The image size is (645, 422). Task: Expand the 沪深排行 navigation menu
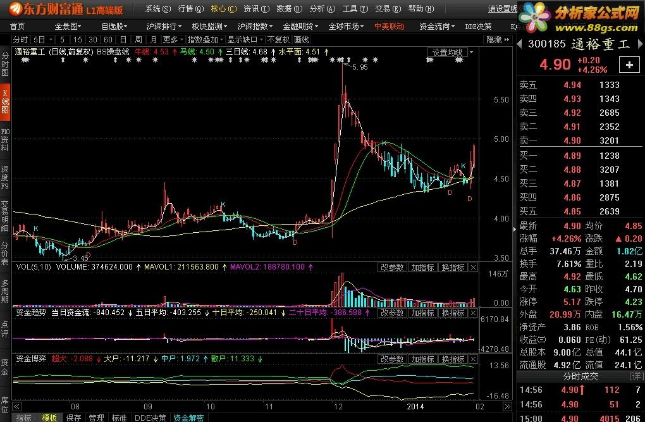164,27
